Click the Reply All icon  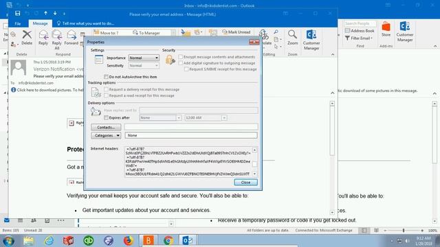[x=56, y=40]
